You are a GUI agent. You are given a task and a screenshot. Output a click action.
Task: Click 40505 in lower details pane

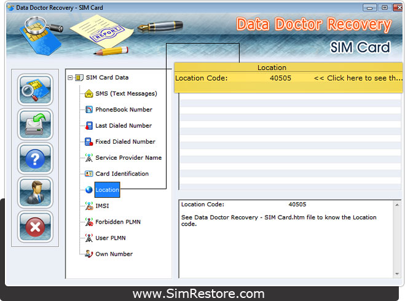coord(297,205)
